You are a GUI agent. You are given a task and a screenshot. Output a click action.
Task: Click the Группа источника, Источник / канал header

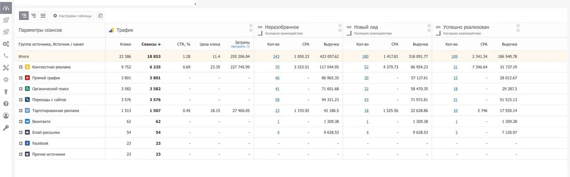pos(51,44)
